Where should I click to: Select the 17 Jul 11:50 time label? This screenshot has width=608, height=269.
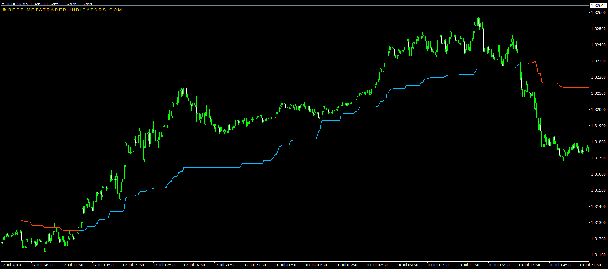pyautogui.click(x=72, y=265)
